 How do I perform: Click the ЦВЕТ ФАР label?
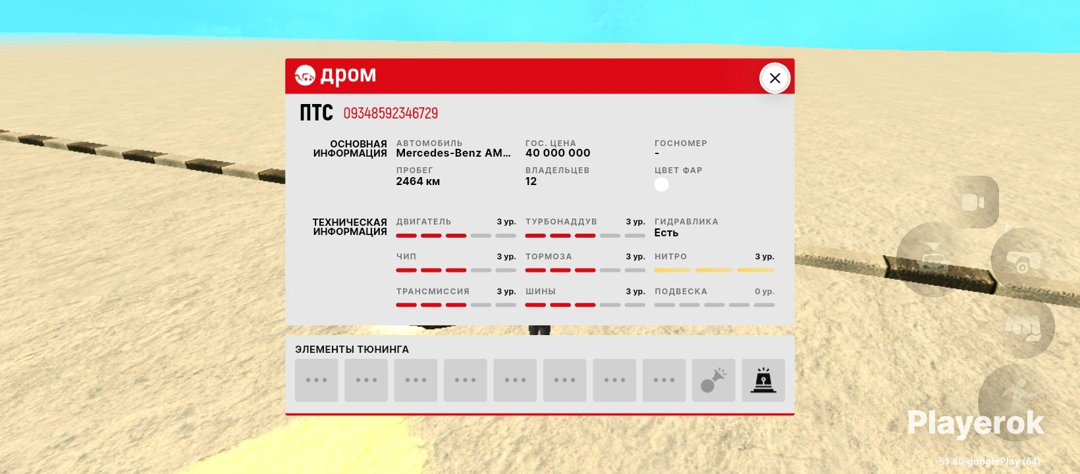678,170
